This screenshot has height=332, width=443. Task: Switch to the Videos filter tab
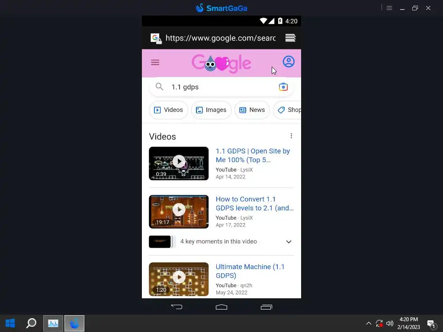coord(168,110)
